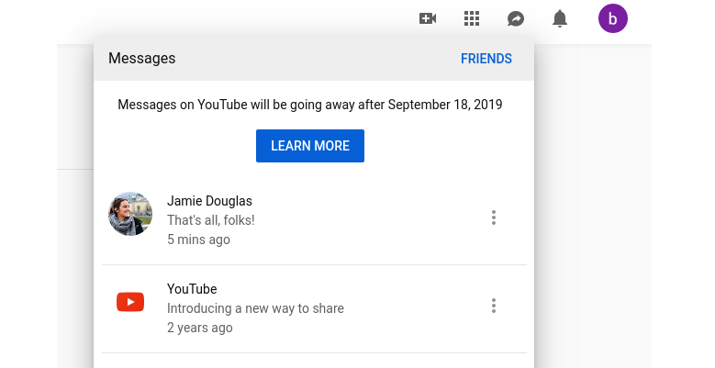Open options menu for YouTube message
Viewport: 715px width, 368px height.
(494, 306)
